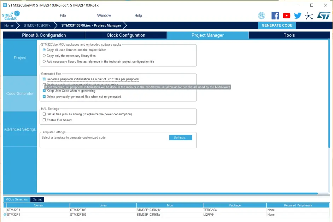Click the LQFP64 package cell
333x222 pixels.
point(235,215)
